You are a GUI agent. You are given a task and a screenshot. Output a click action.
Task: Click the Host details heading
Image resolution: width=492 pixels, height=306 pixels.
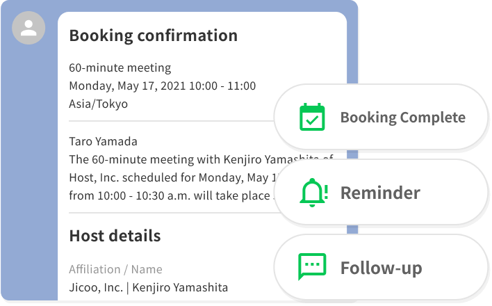point(115,236)
